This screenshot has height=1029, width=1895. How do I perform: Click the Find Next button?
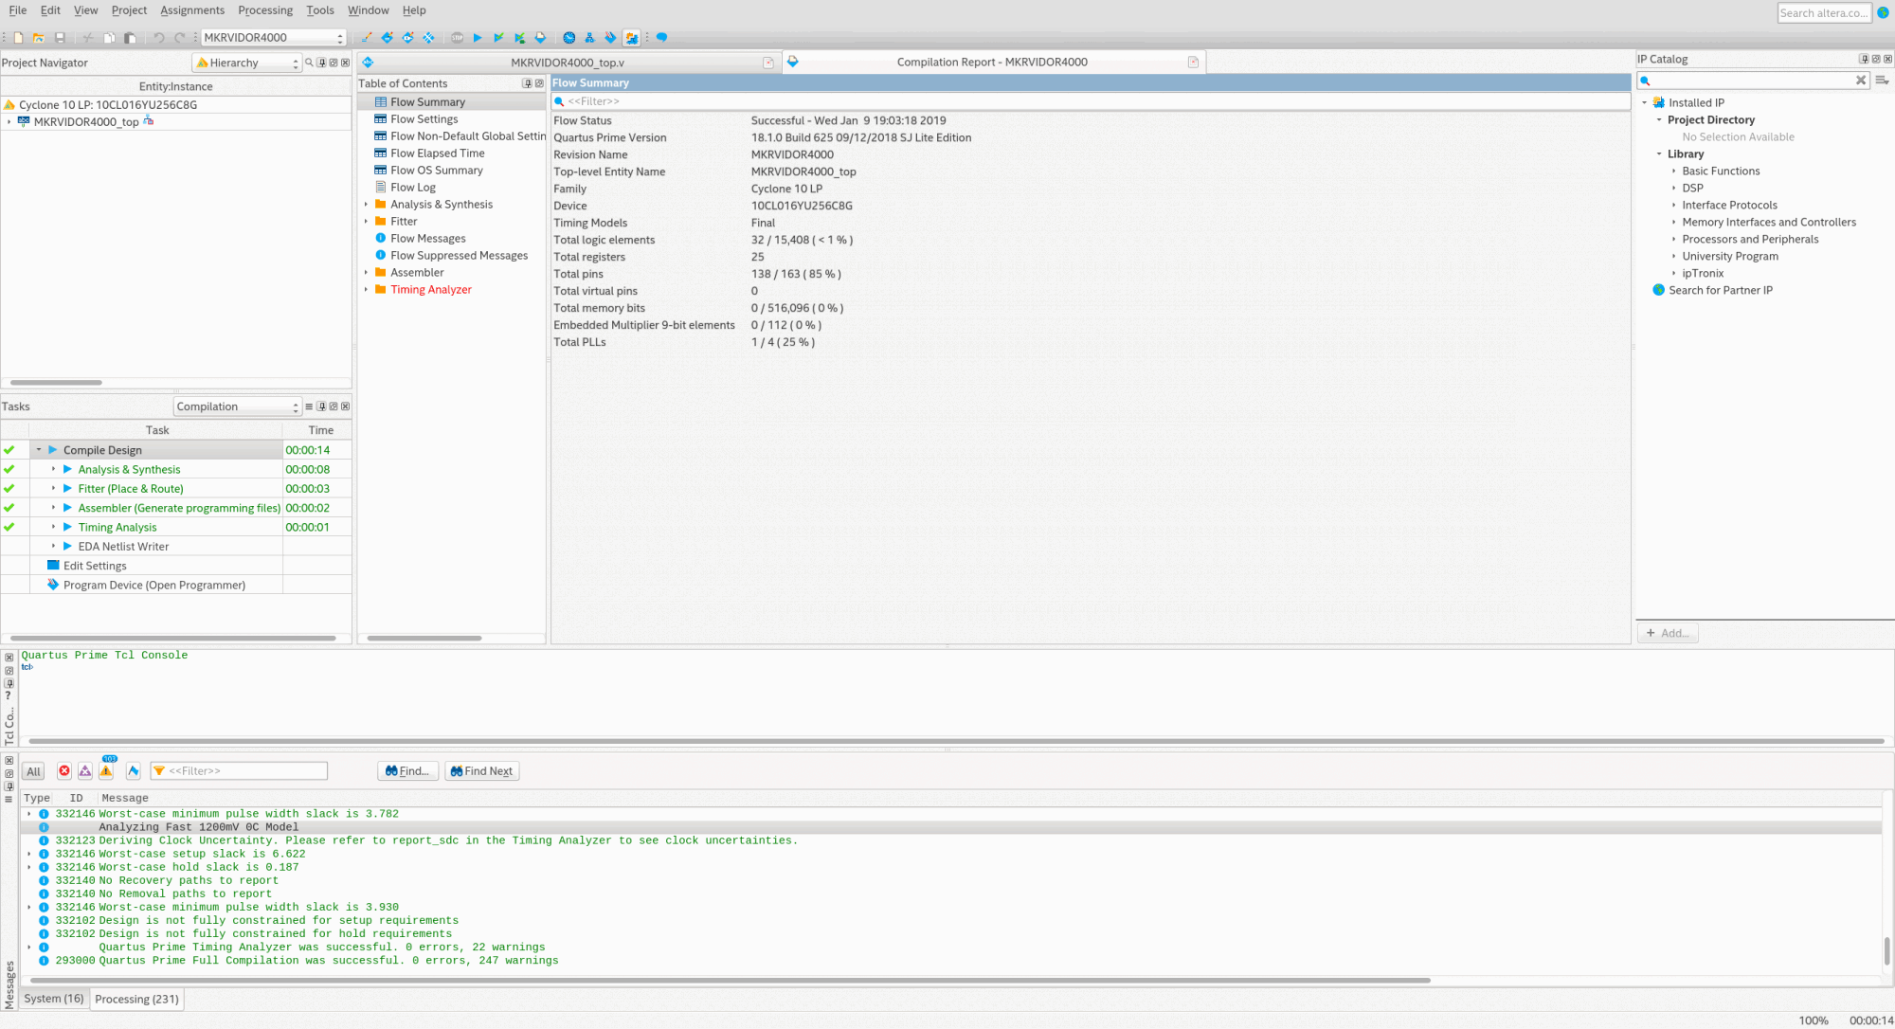[482, 771]
